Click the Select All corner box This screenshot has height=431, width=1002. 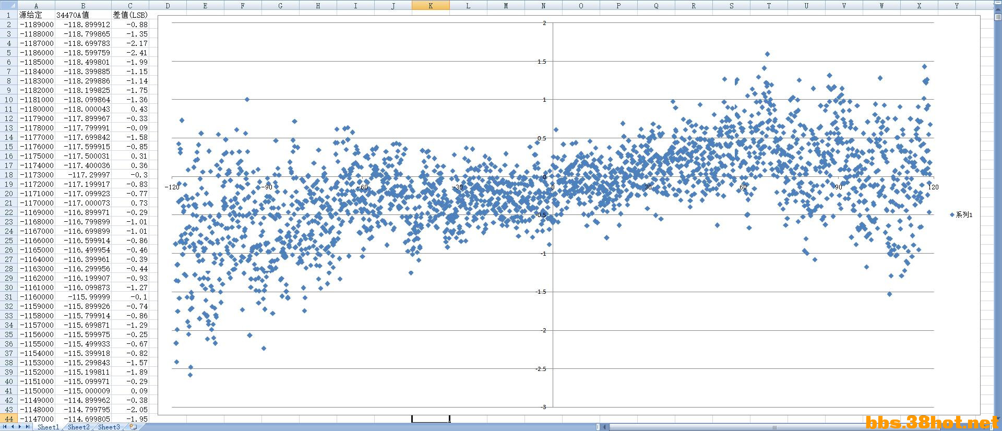[x=8, y=5]
